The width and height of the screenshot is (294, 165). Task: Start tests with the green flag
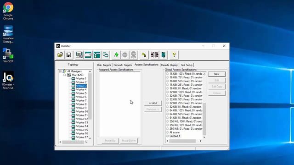coord(116,55)
